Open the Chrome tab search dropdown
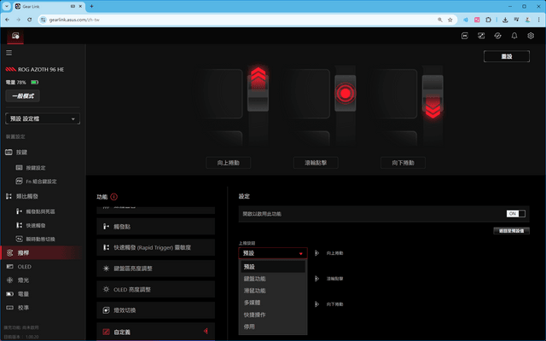 pyautogui.click(x=6, y=6)
